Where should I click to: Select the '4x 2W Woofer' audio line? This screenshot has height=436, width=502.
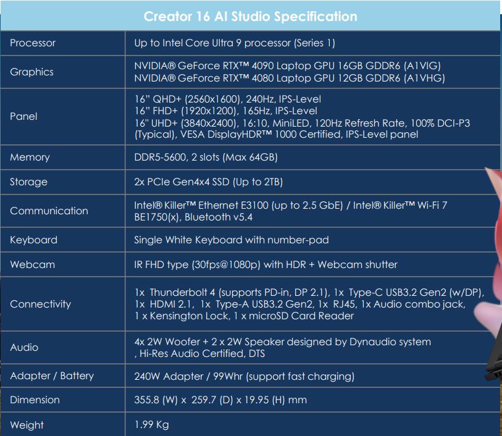pos(283,342)
